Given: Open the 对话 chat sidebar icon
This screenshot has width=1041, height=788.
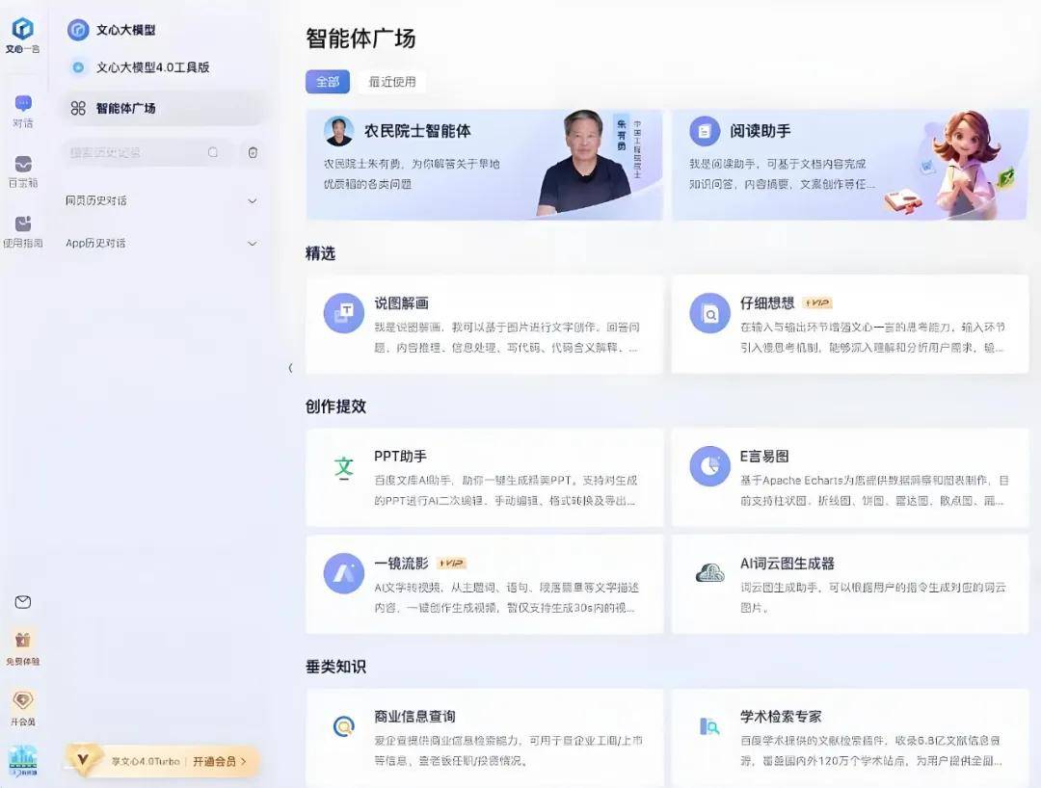Looking at the screenshot, I should (23, 103).
